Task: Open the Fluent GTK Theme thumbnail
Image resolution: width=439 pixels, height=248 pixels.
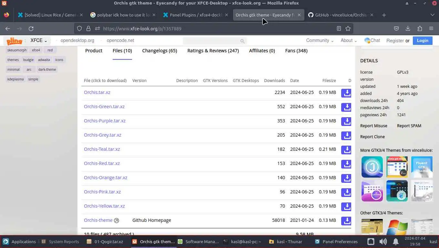Action: coord(422,167)
